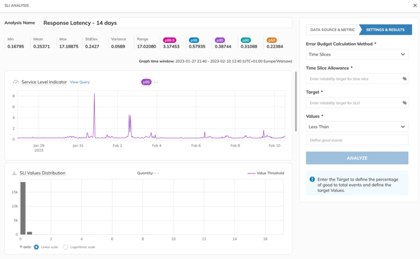Close the SLI Analysis dialog

tap(415, 6)
